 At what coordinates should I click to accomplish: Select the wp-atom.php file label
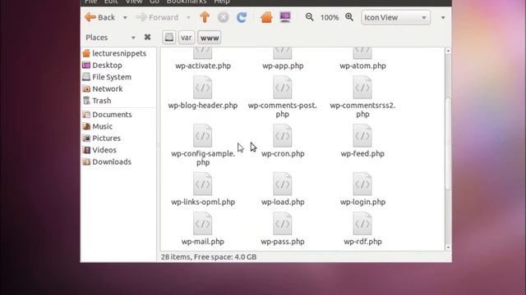(x=362, y=66)
